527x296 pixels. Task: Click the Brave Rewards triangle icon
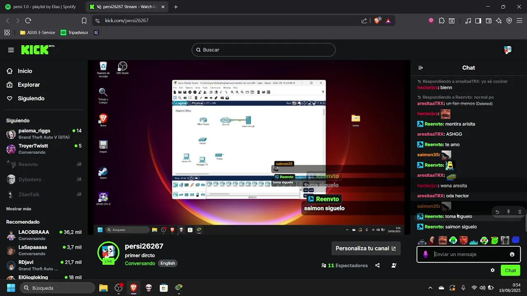click(x=388, y=21)
